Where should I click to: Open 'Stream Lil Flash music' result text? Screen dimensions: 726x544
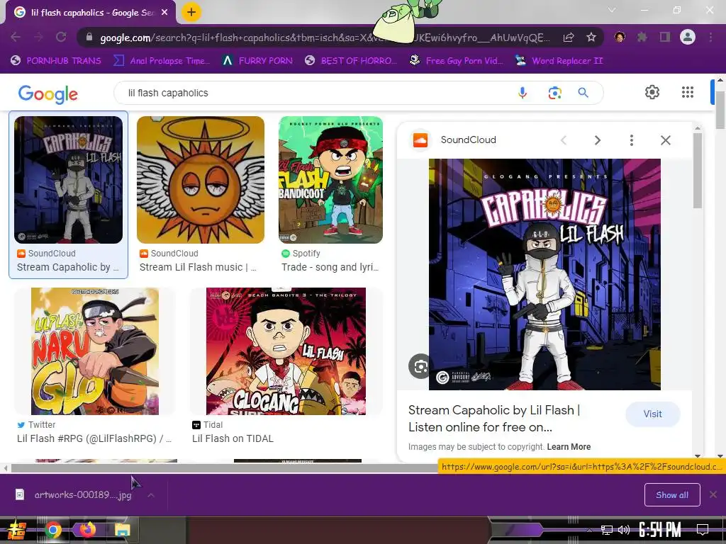(x=198, y=267)
